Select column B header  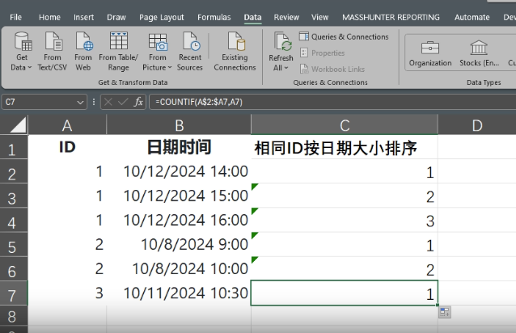point(179,125)
